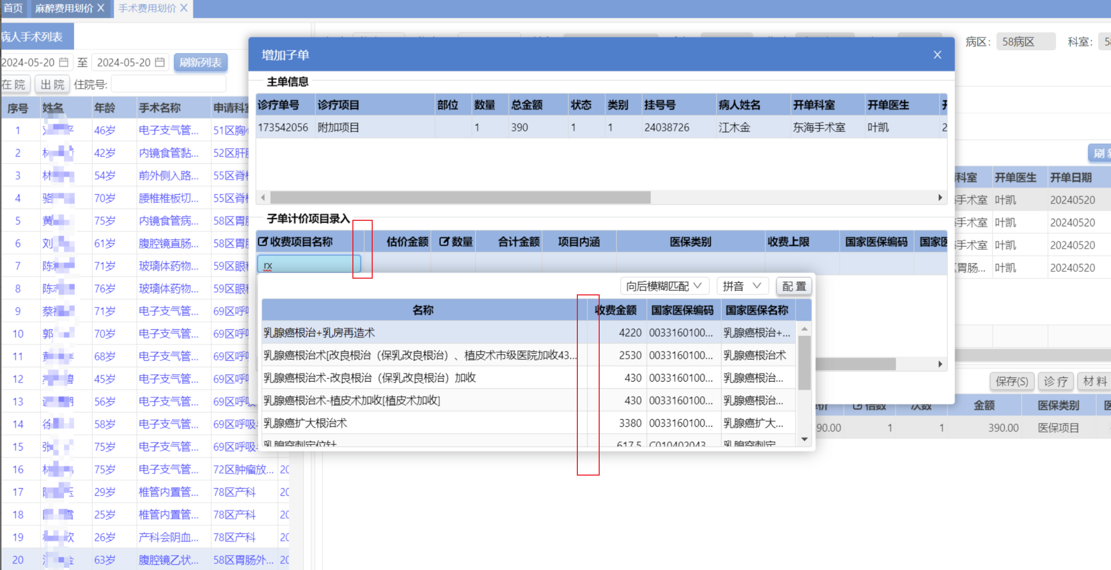The height and width of the screenshot is (570, 1111).
Task: Click 配置 button in search popup
Action: pos(794,286)
